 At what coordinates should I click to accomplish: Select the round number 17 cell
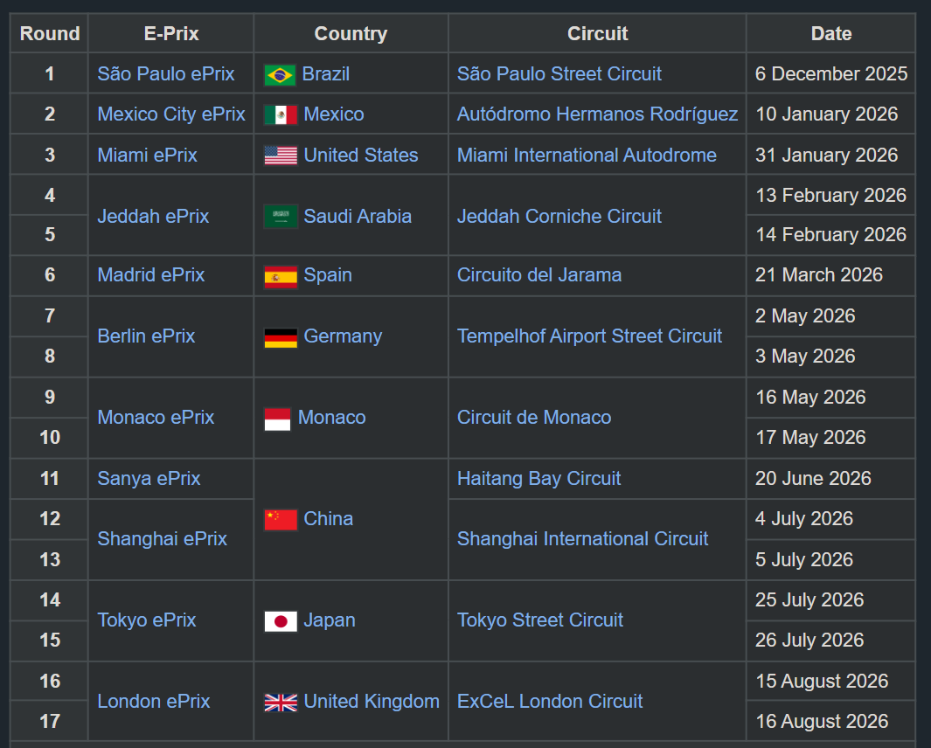49,721
